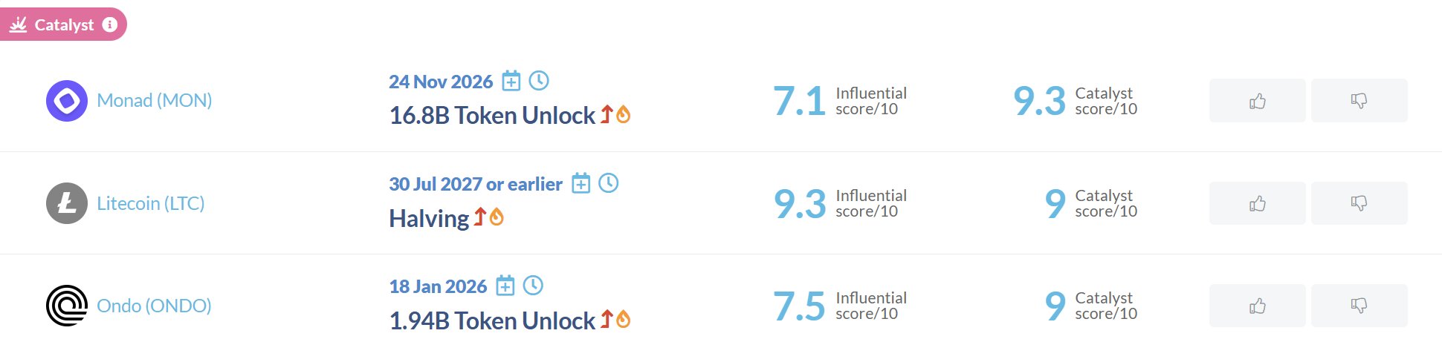Image resolution: width=1442 pixels, height=362 pixels.
Task: Add Monad event to calendar
Action: tap(511, 81)
